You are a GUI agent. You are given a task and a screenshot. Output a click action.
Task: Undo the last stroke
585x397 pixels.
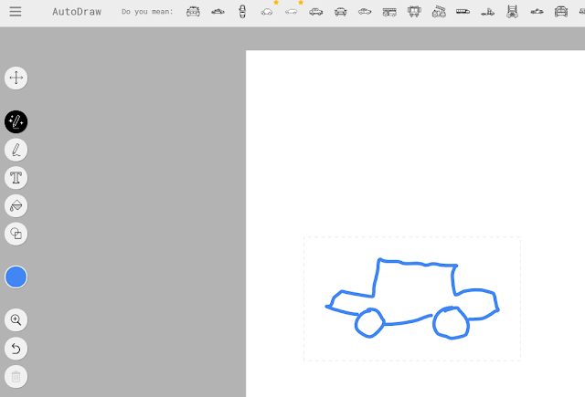pyautogui.click(x=16, y=349)
